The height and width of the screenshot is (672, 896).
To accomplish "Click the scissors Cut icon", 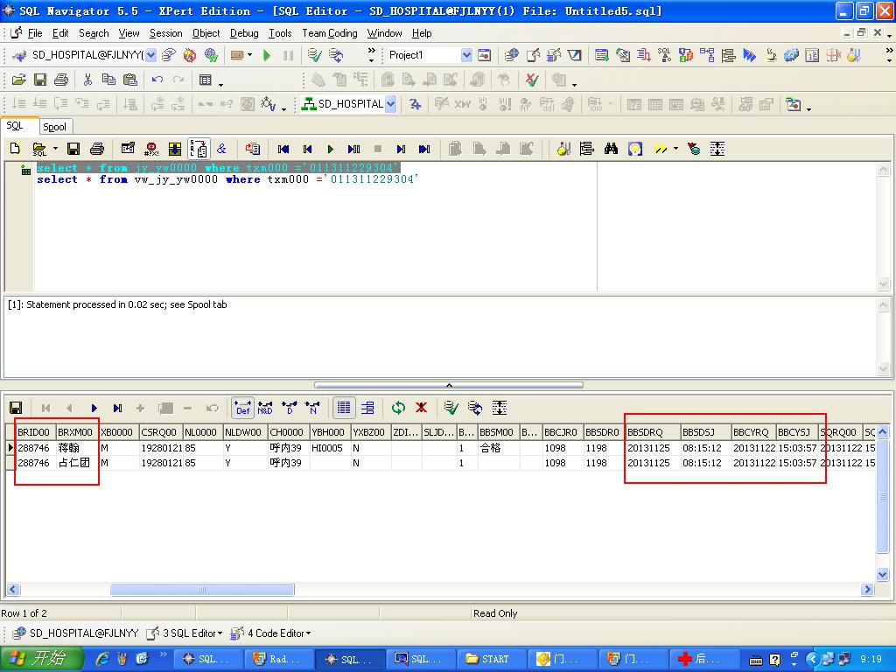I will [x=87, y=80].
